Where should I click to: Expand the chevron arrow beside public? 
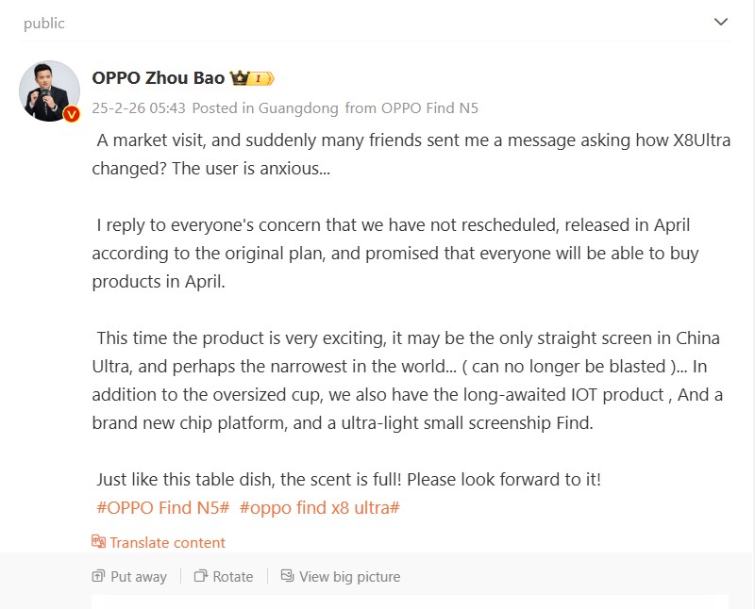(x=721, y=22)
